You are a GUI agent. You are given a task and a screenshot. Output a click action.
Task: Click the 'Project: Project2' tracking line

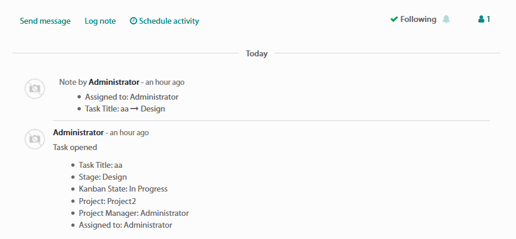click(x=107, y=201)
